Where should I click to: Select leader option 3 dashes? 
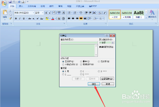click(x=99, y=72)
